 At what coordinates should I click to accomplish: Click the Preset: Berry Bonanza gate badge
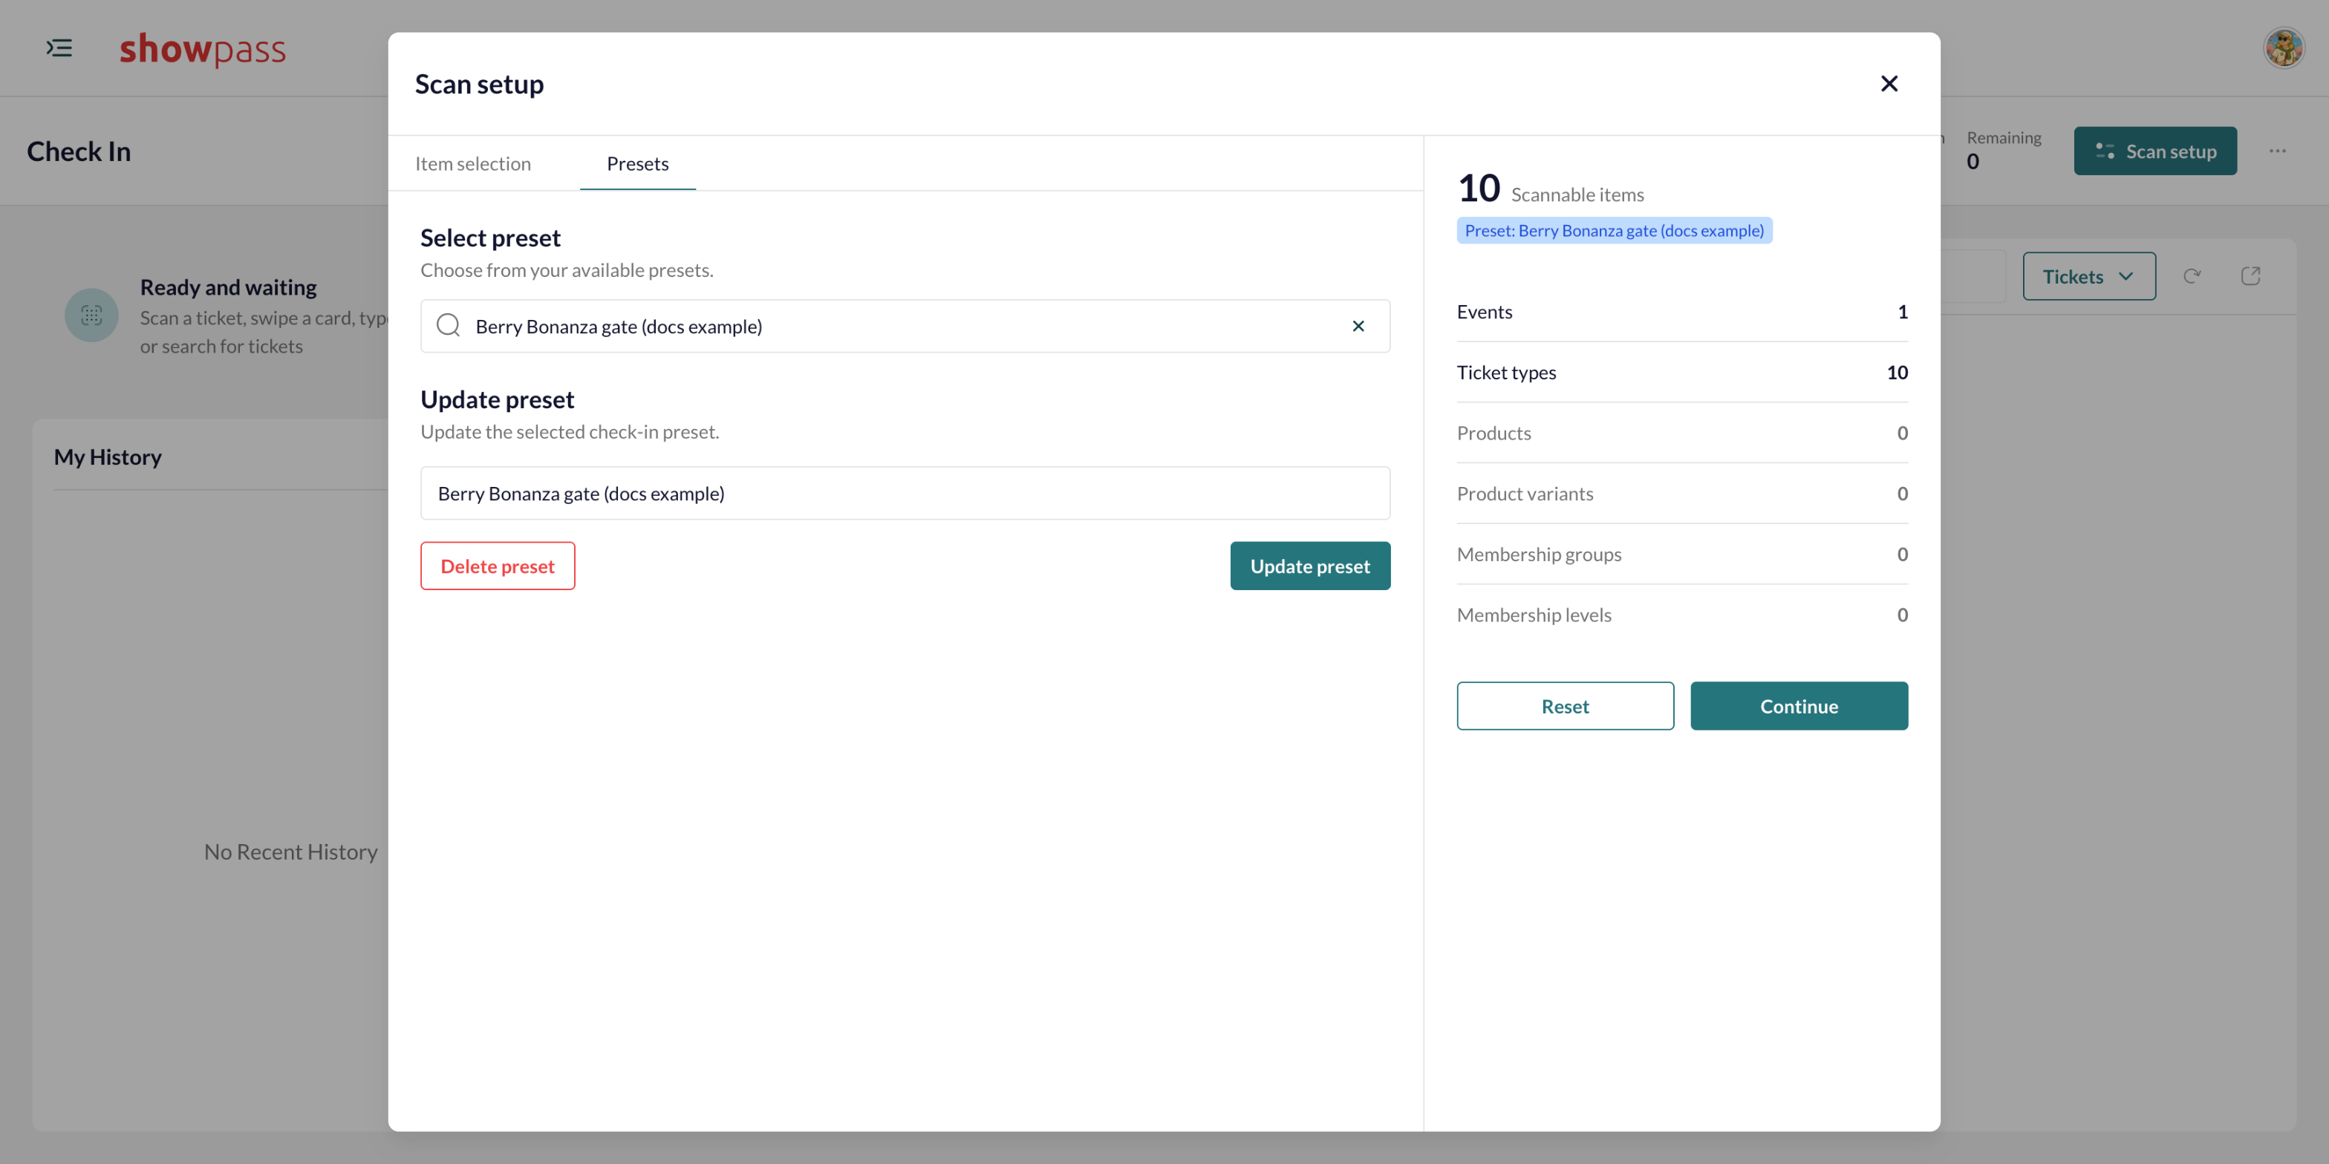[x=1614, y=230]
